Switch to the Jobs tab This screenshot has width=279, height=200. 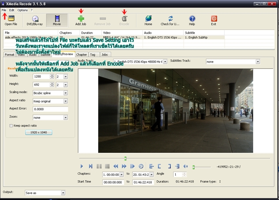point(105,54)
